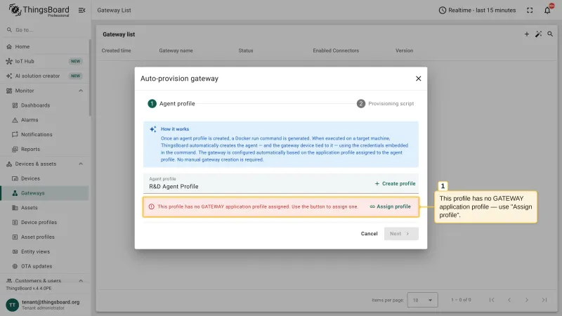This screenshot has width=562, height=316.
Task: Collapse Customers & users section
Action: (x=81, y=280)
